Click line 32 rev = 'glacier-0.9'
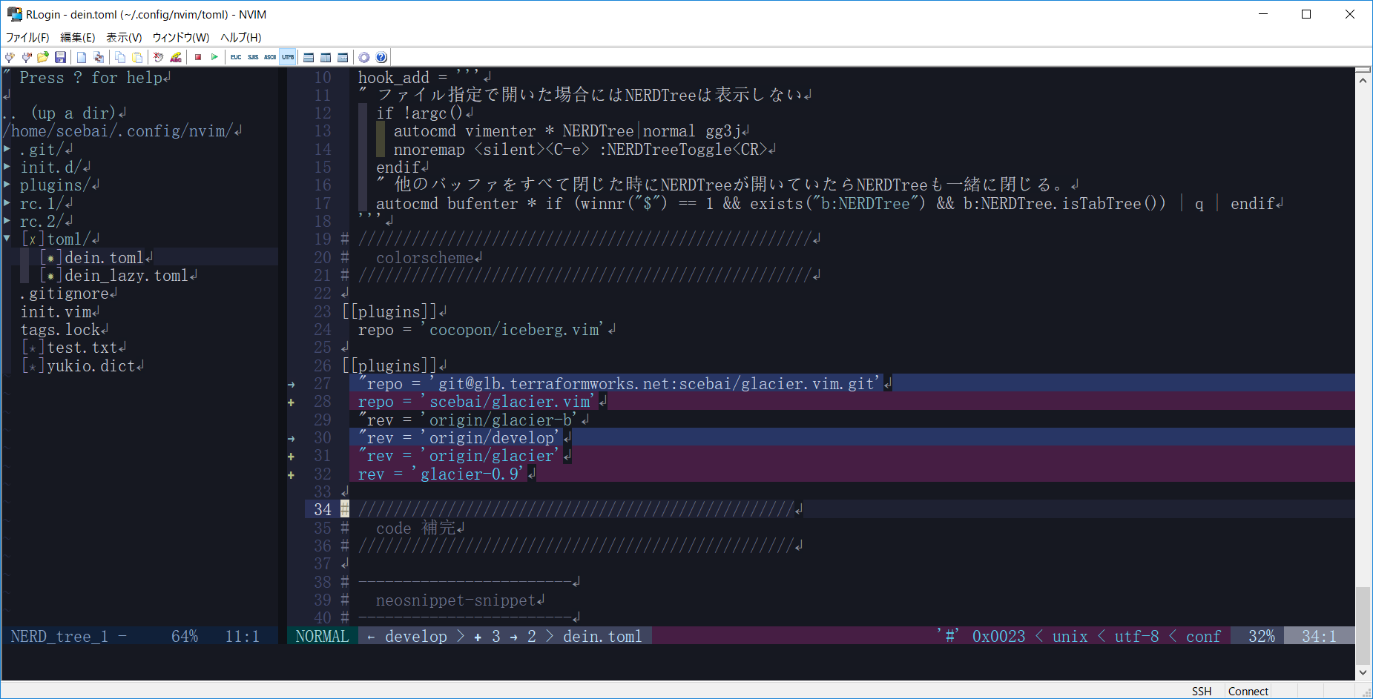The width and height of the screenshot is (1373, 699). tap(441, 474)
